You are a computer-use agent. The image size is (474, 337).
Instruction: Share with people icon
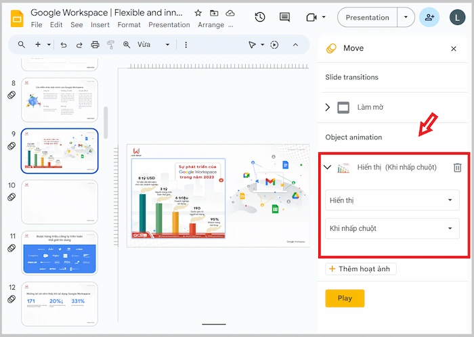(429, 18)
